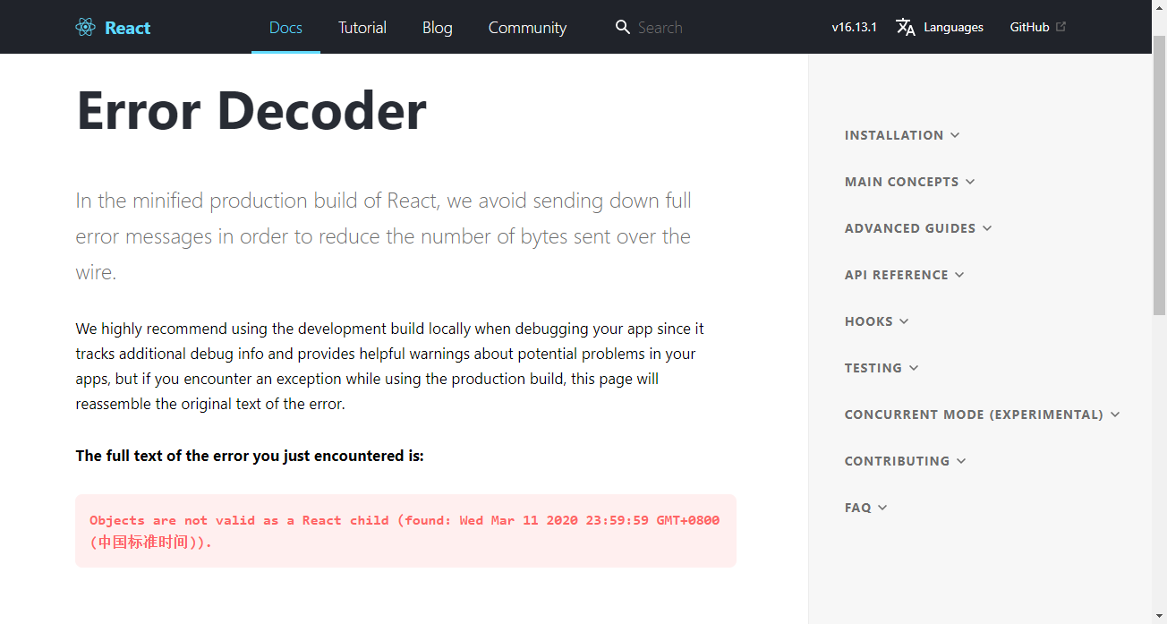
Task: Click the red error message text box
Action: point(405,531)
